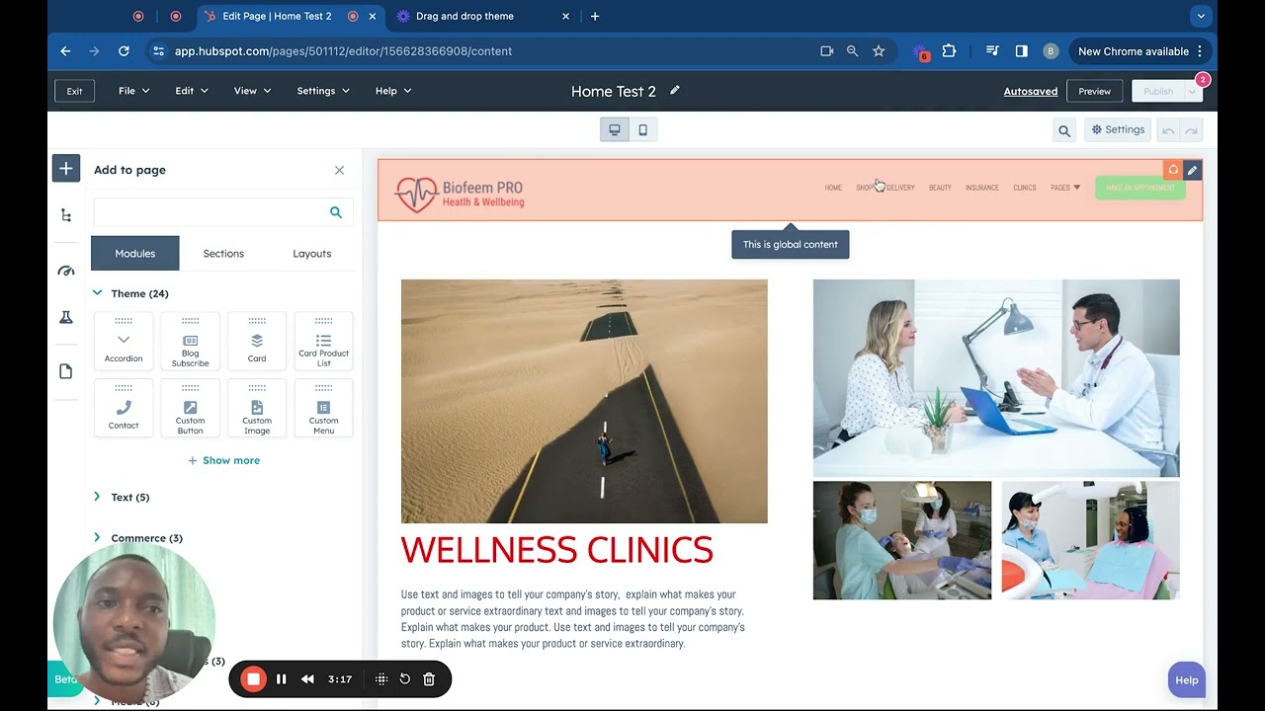The width and height of the screenshot is (1265, 711).
Task: Open the Settings menu in top bar
Action: point(323,91)
